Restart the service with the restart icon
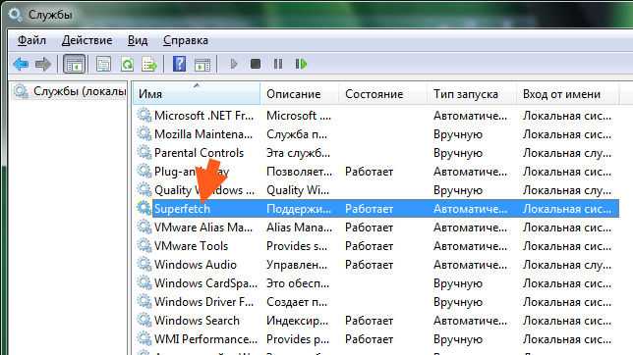 tap(301, 64)
